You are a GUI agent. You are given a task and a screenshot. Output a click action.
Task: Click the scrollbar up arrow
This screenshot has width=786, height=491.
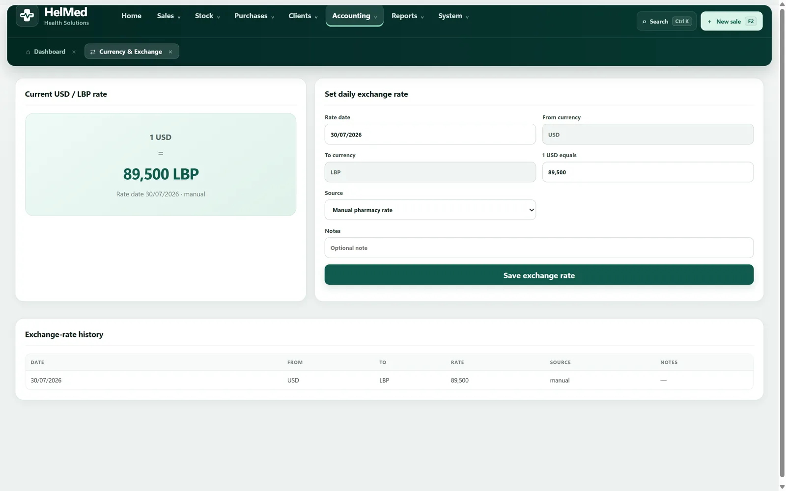point(782,3)
